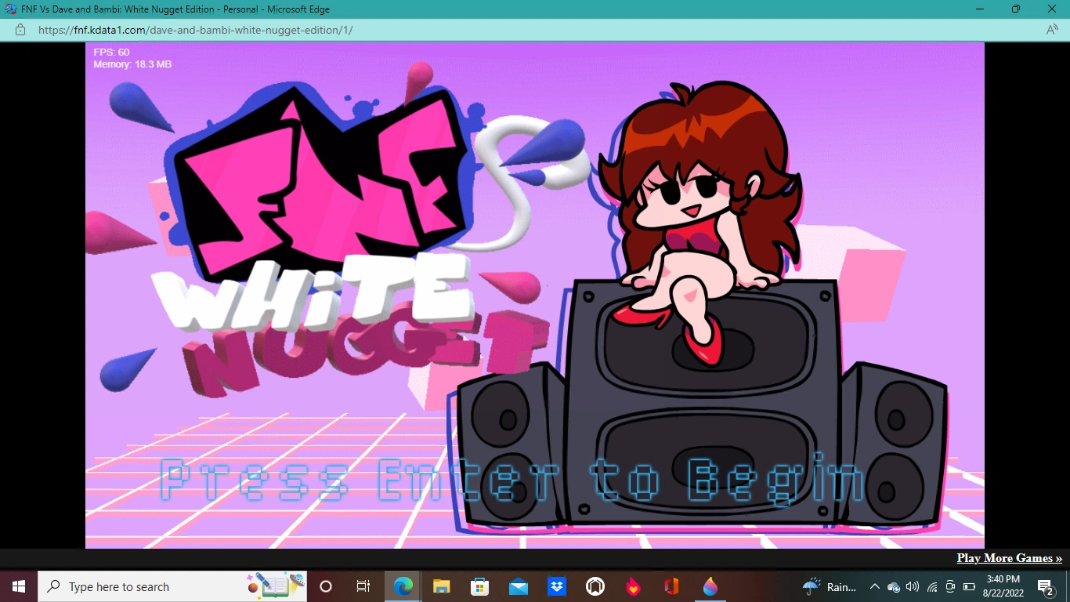This screenshot has height=602, width=1070.
Task: Follow the Play More Games link
Action: pyautogui.click(x=1009, y=557)
